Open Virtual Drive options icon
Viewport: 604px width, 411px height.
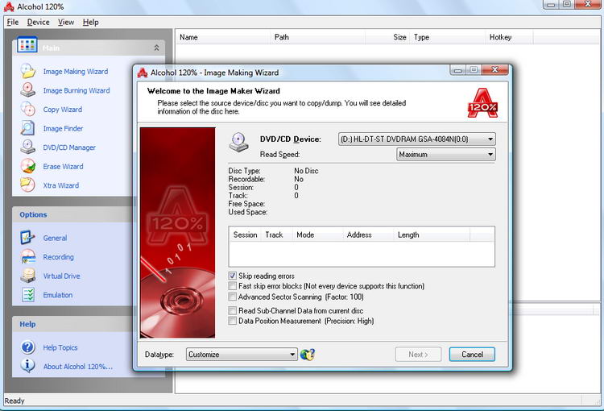click(x=28, y=276)
